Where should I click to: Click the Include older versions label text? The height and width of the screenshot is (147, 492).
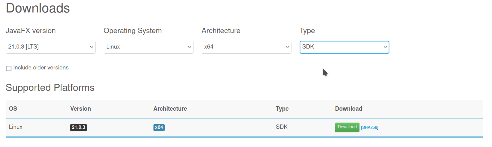pyautogui.click(x=41, y=68)
